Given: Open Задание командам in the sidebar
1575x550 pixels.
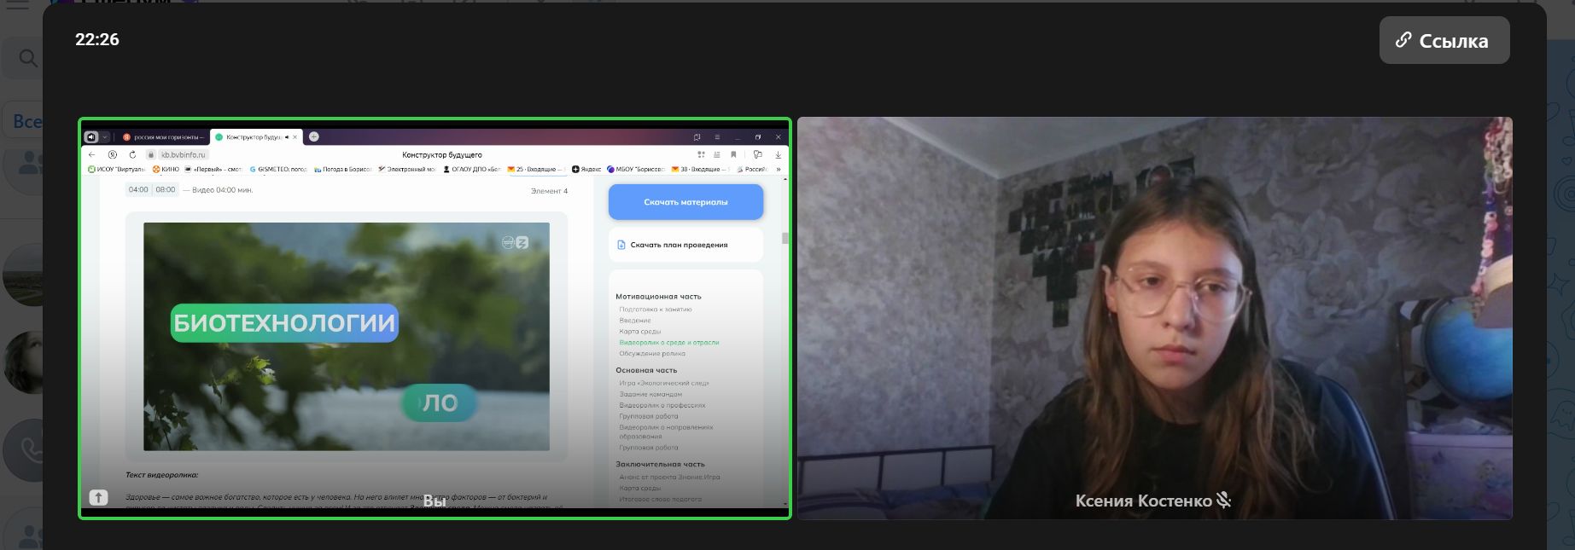Looking at the screenshot, I should pyautogui.click(x=650, y=394).
